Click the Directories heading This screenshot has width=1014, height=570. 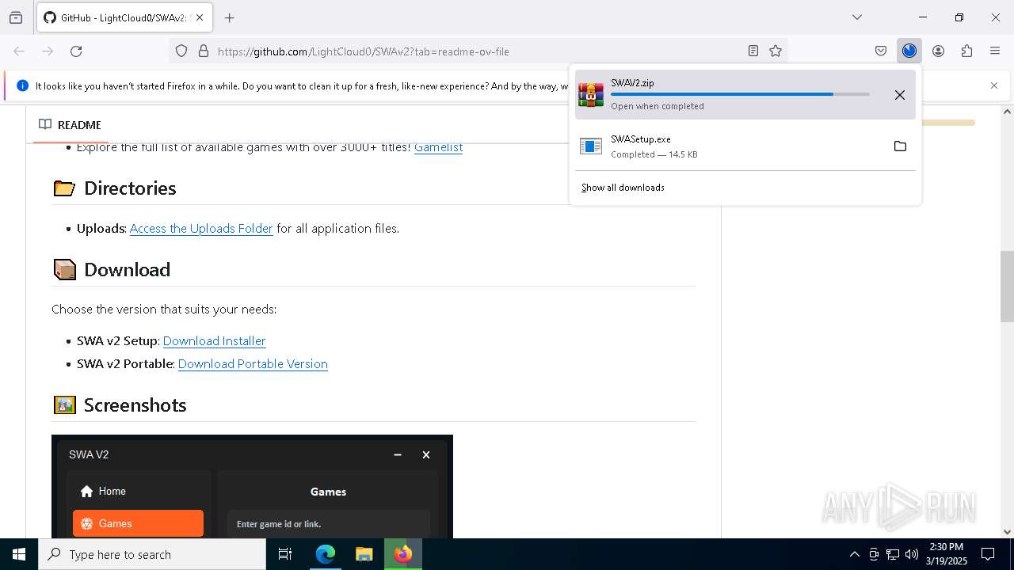click(130, 188)
